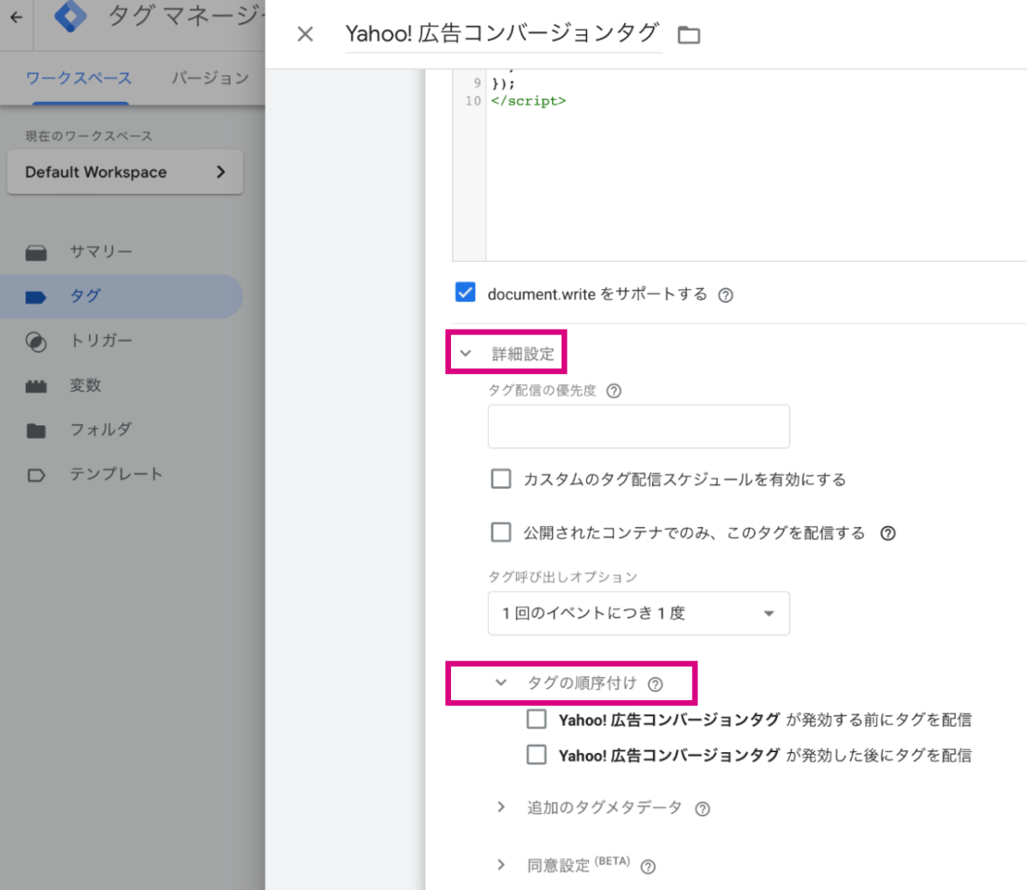The width and height of the screenshot is (1027, 890).
Task: Click the タグ配信の優先度 input field
Action: 638,427
